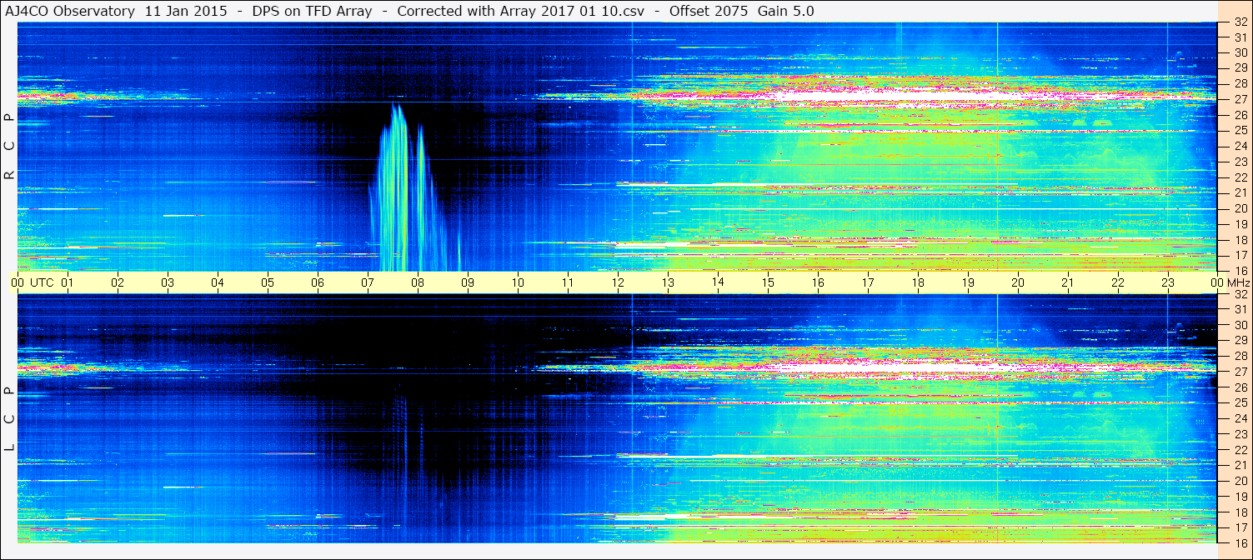The height and width of the screenshot is (560, 1253).
Task: Click the 16 hour label on the time axis
Action: (x=818, y=282)
